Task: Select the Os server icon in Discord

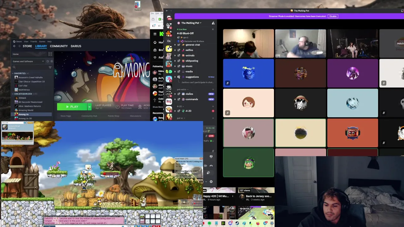Action: pyautogui.click(x=169, y=41)
